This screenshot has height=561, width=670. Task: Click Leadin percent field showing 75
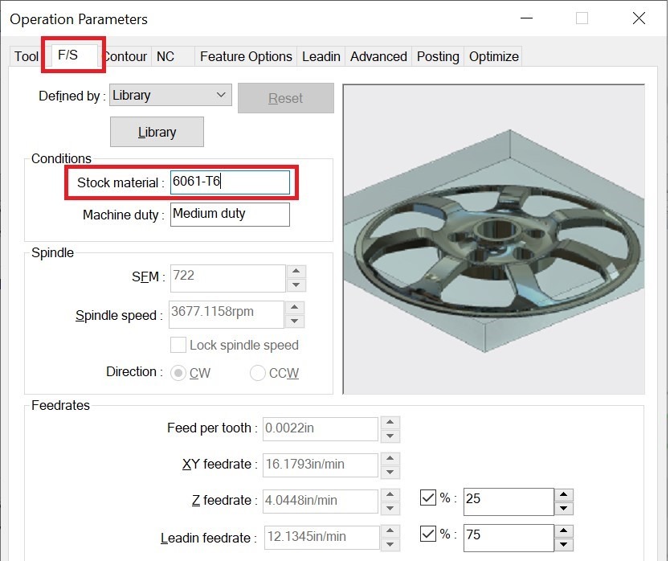pos(509,538)
